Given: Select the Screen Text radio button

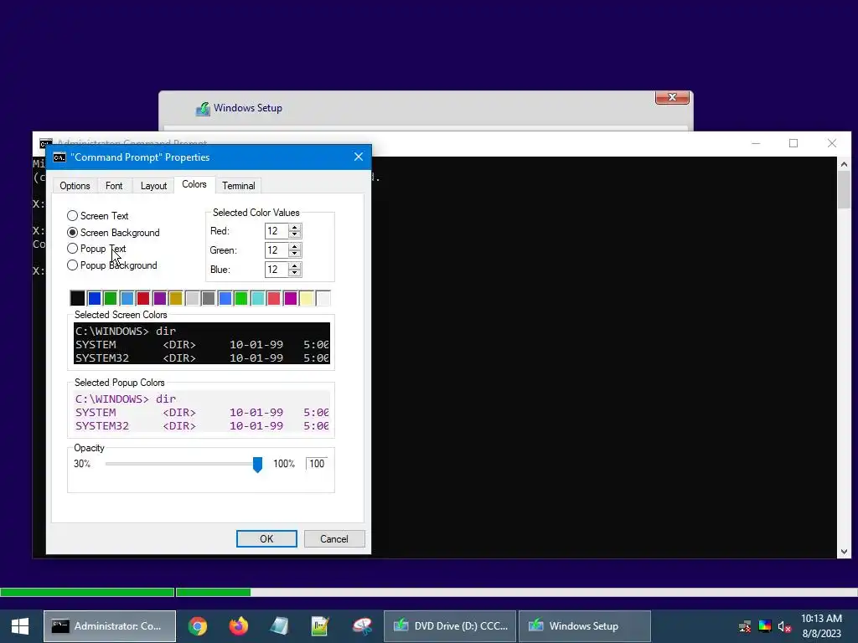Looking at the screenshot, I should (72, 215).
